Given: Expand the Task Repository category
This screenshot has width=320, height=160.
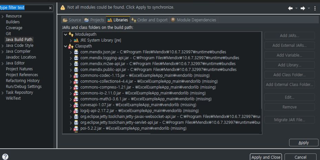Looking at the screenshot, I should [2, 93].
